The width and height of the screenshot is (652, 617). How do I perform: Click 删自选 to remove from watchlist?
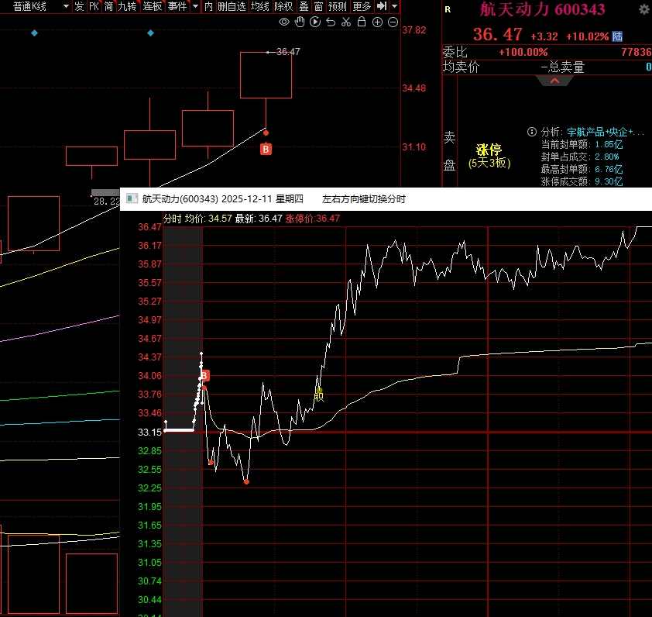[232, 6]
